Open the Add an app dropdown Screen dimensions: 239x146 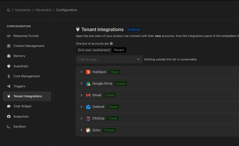[109, 60]
